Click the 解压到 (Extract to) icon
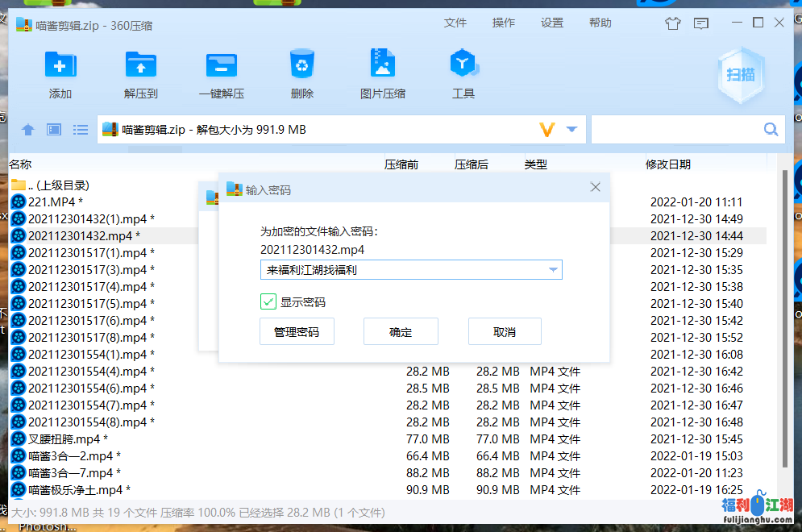 pyautogui.click(x=141, y=64)
